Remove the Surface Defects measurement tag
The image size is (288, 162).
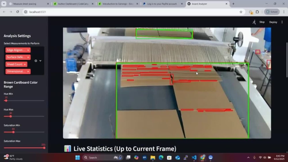pos(28,57)
